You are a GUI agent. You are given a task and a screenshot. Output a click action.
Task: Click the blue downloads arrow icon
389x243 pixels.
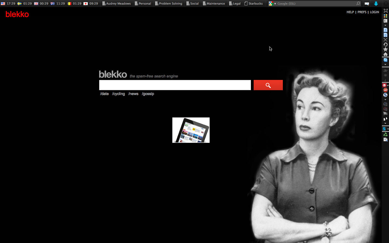pos(376,4)
